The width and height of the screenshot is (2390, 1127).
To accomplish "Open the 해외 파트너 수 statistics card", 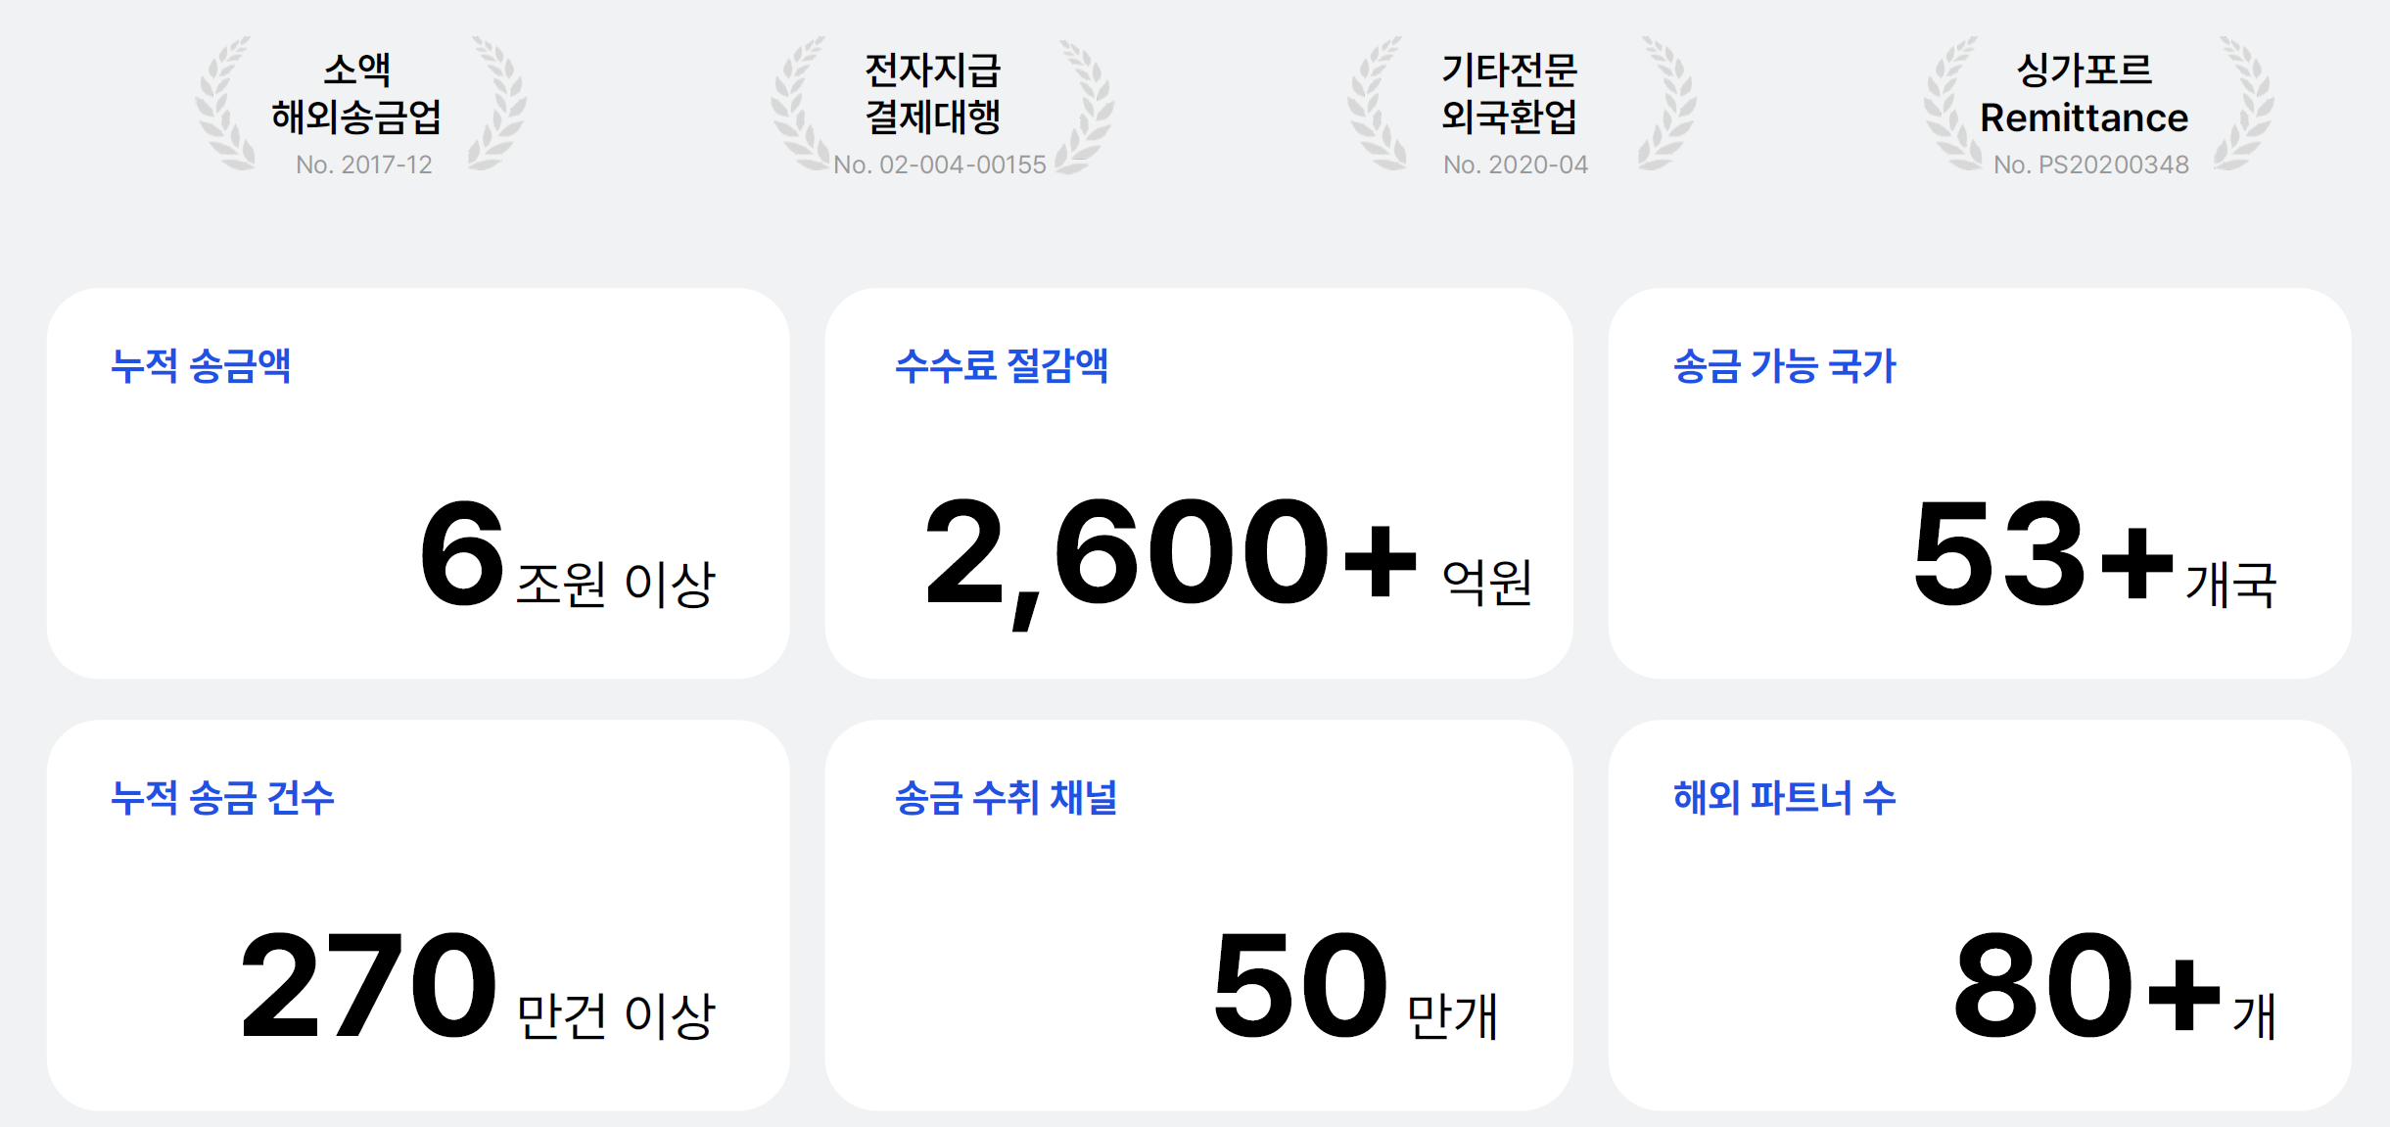I will [x=1980, y=916].
